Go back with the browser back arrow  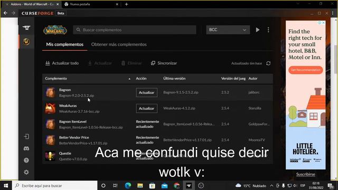pyautogui.click(x=5, y=13)
